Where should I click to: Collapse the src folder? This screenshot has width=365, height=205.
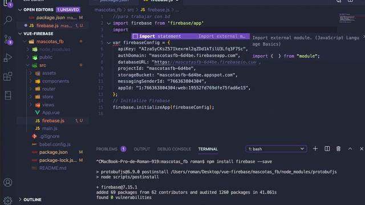click(28, 65)
